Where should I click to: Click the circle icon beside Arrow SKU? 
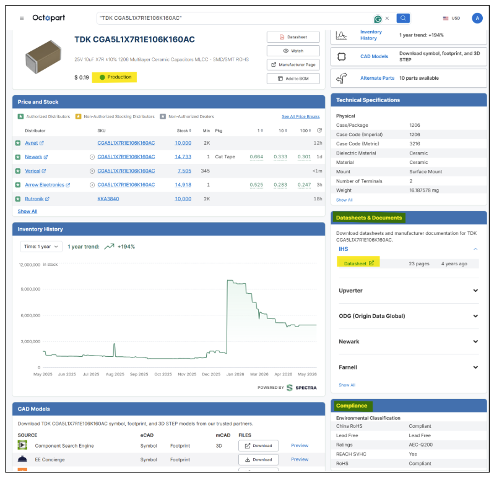(x=92, y=185)
